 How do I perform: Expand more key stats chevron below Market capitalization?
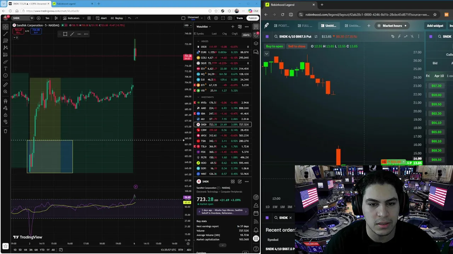[x=223, y=245]
